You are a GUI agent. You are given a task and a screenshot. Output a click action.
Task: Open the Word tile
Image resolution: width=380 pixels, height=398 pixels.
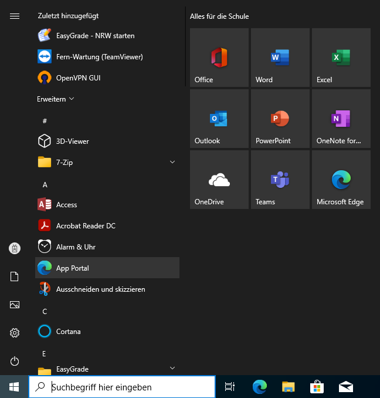click(280, 58)
